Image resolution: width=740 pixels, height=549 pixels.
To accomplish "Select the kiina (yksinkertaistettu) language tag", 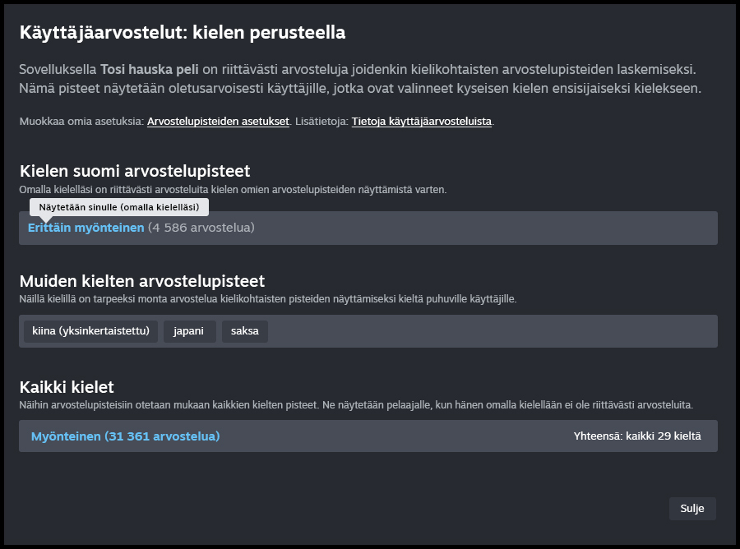I will [x=90, y=331].
